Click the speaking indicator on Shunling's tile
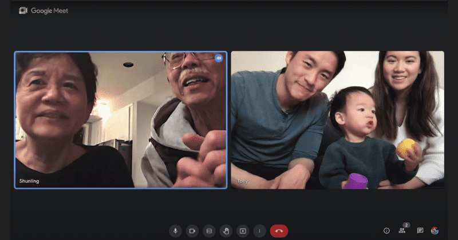458x240 pixels. [219, 58]
